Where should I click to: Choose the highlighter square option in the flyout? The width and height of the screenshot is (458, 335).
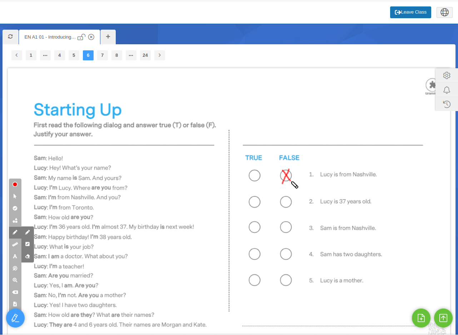click(x=28, y=244)
